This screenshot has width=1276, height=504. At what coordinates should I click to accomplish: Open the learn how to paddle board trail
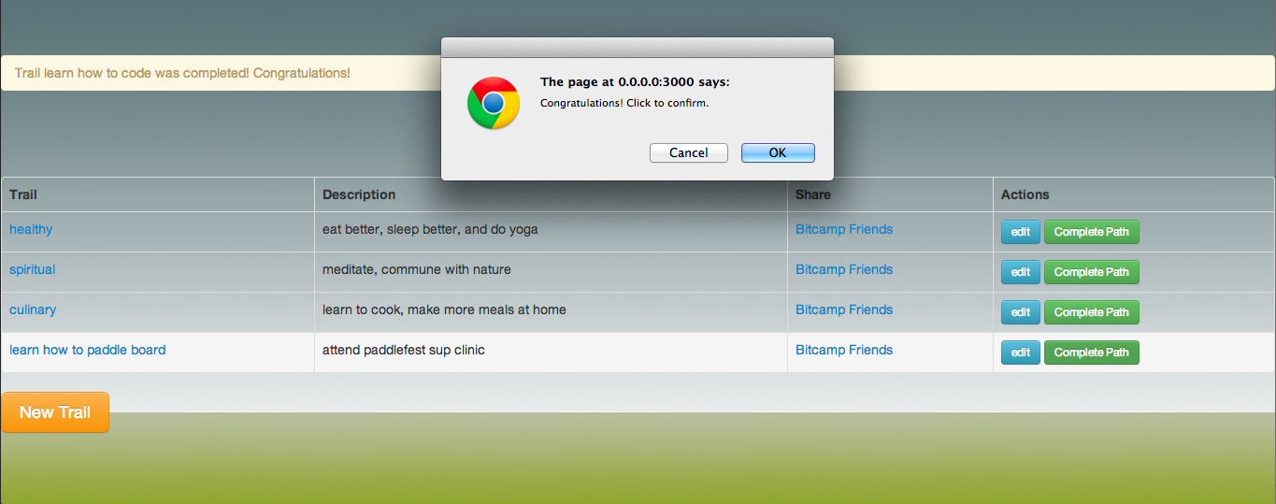(88, 350)
